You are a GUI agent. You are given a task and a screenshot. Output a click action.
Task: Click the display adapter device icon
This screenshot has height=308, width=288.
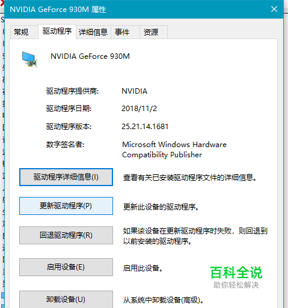[x=29, y=59]
